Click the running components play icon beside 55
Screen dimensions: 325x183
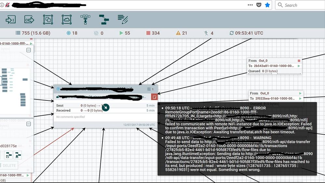(x=121, y=33)
